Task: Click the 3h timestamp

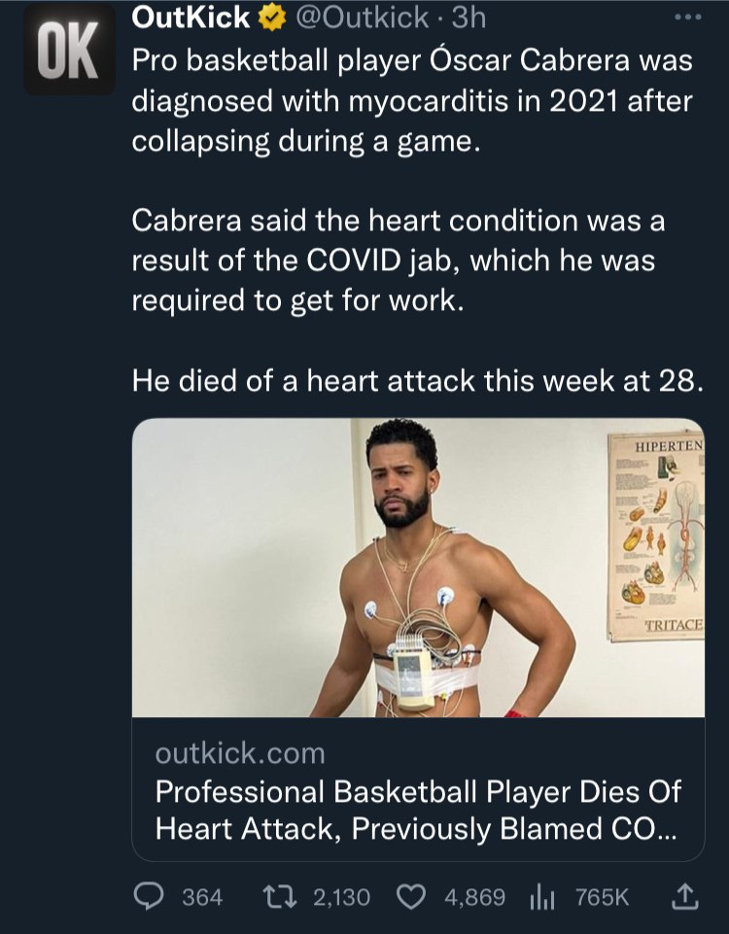Action: tap(469, 18)
